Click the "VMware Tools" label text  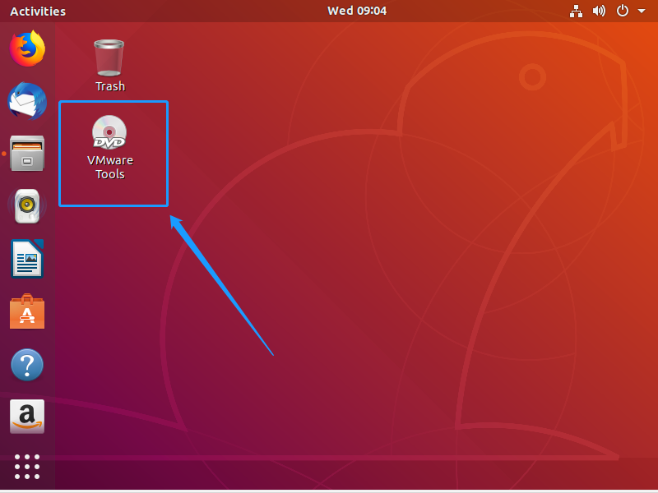pyautogui.click(x=110, y=167)
